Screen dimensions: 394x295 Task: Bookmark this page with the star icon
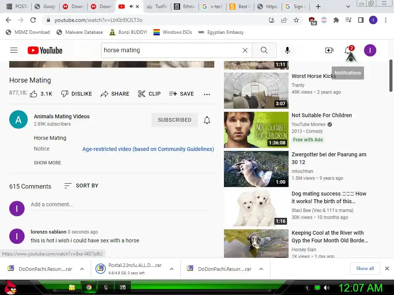pos(296,20)
